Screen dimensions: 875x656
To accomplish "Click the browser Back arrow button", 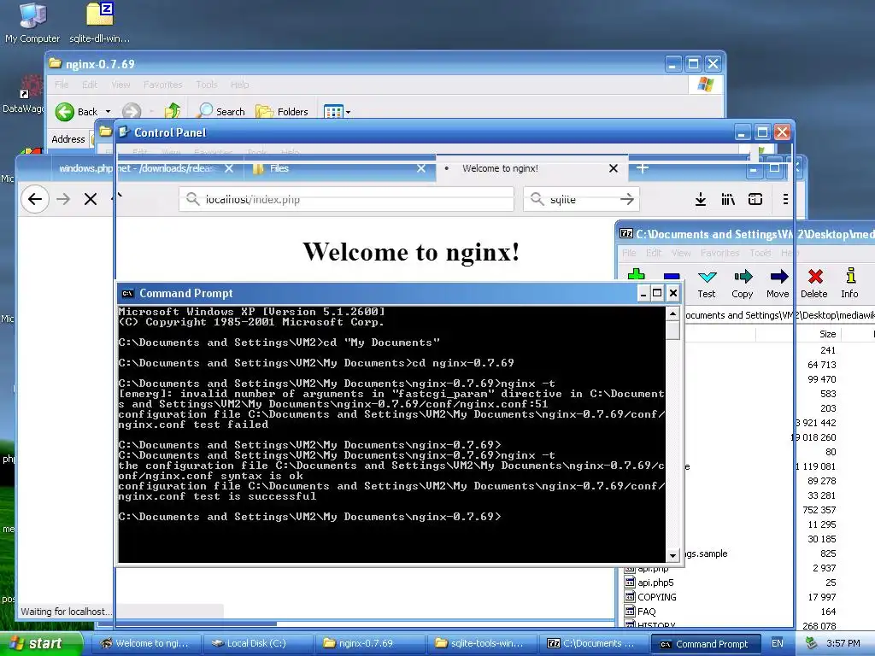I will [x=34, y=199].
